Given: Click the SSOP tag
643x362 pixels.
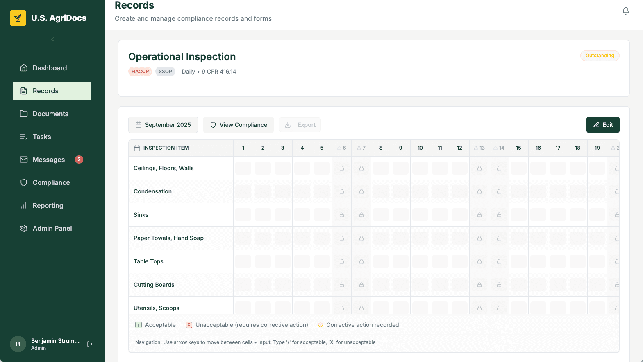Looking at the screenshot, I should 165,72.
